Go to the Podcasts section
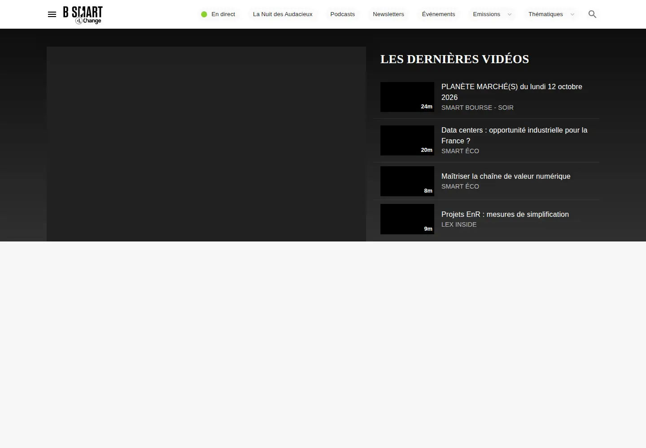Viewport: 646px width, 448px height. (343, 14)
